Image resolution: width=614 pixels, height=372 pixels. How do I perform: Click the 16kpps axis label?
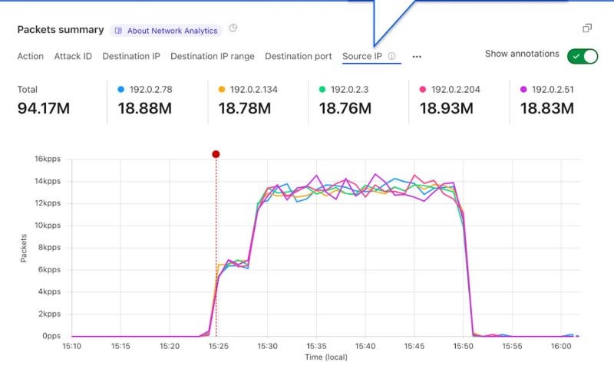[x=48, y=159]
